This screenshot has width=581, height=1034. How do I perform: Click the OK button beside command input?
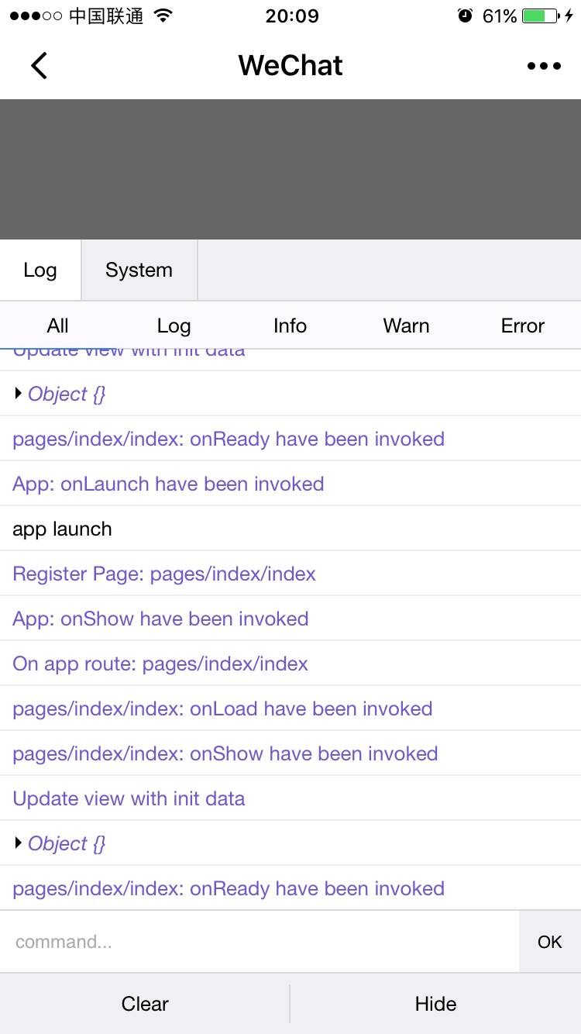click(550, 942)
